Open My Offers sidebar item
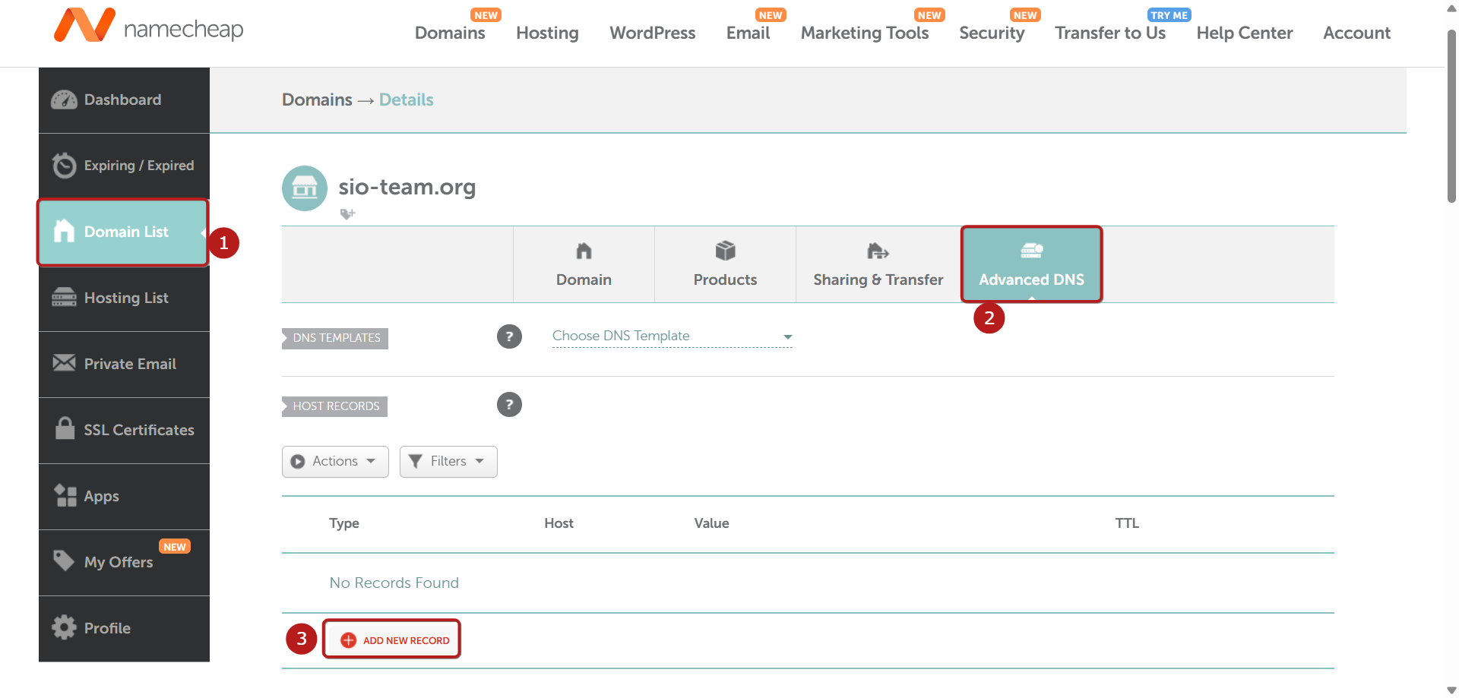This screenshot has width=1459, height=698. (x=124, y=562)
